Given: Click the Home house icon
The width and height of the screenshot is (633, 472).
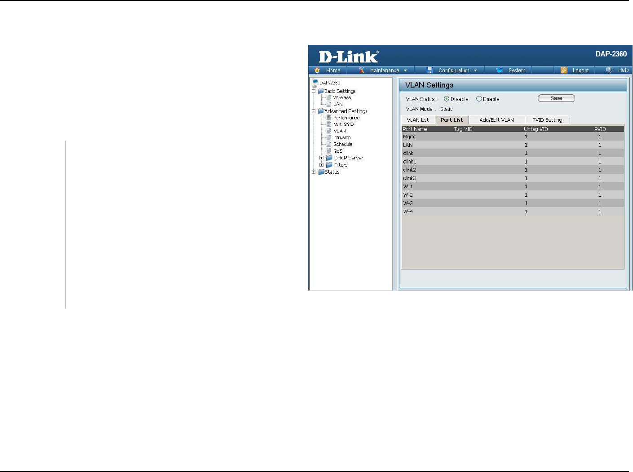Looking at the screenshot, I should pos(317,70).
